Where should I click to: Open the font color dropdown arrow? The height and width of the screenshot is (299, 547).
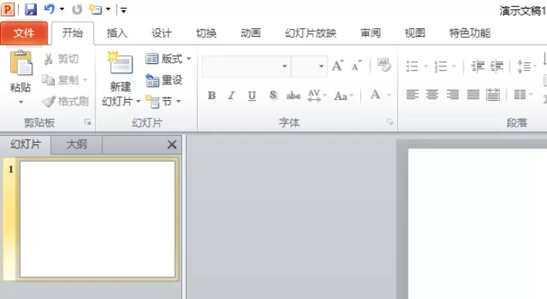pos(388,95)
